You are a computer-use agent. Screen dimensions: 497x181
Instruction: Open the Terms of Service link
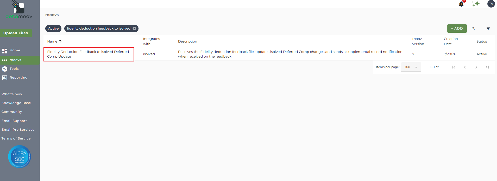pyautogui.click(x=16, y=138)
